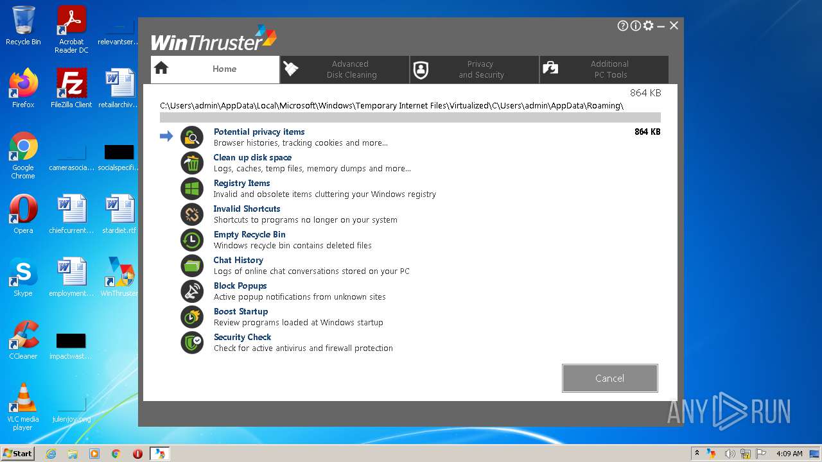Open the Windows Start menu
This screenshot has height=462, width=822.
[18, 453]
